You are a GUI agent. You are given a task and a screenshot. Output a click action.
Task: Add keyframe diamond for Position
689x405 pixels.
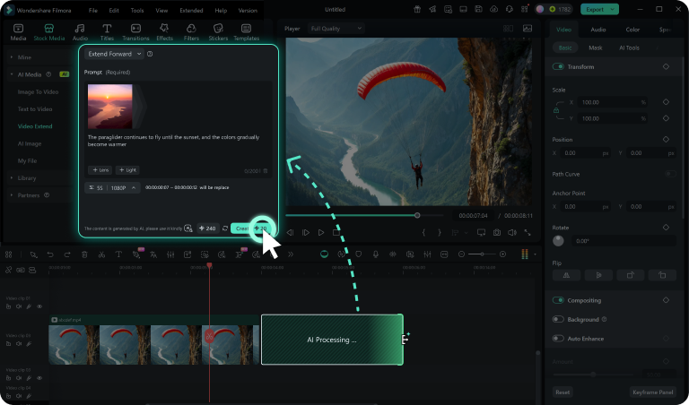(x=666, y=139)
